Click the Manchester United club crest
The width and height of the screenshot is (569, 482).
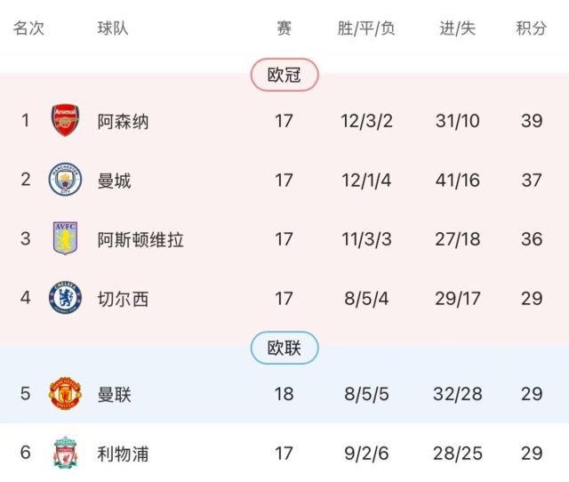point(65,394)
